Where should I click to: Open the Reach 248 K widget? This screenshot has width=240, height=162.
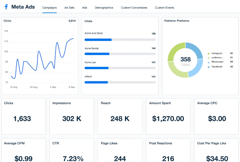(x=120, y=116)
